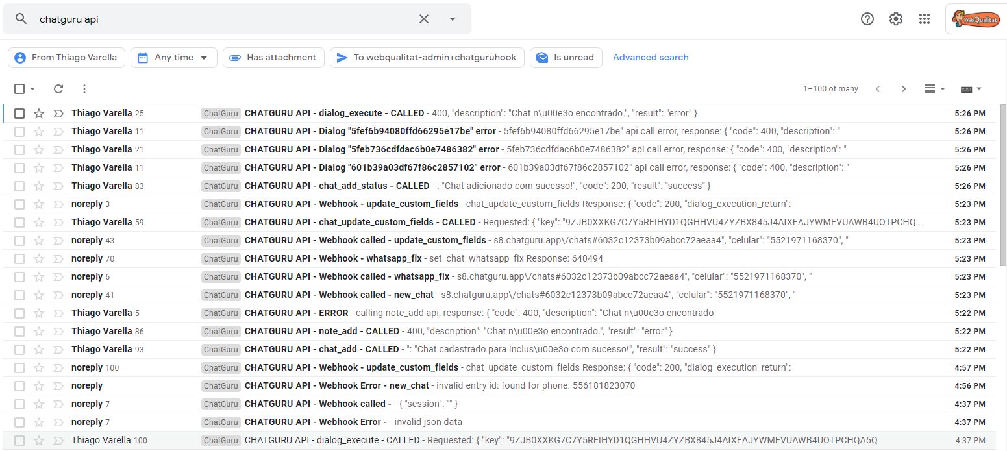Image resolution: width=1007 pixels, height=451 pixels.
Task: Click the 1–100 of many counter
Action: tap(830, 89)
